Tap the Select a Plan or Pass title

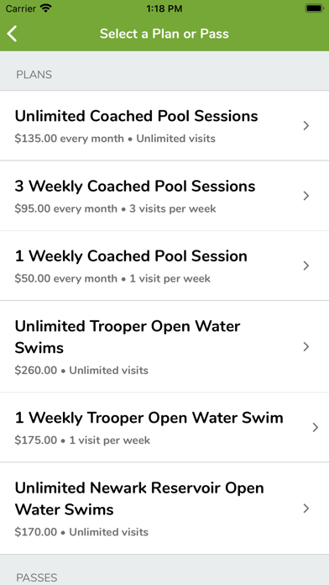164,34
